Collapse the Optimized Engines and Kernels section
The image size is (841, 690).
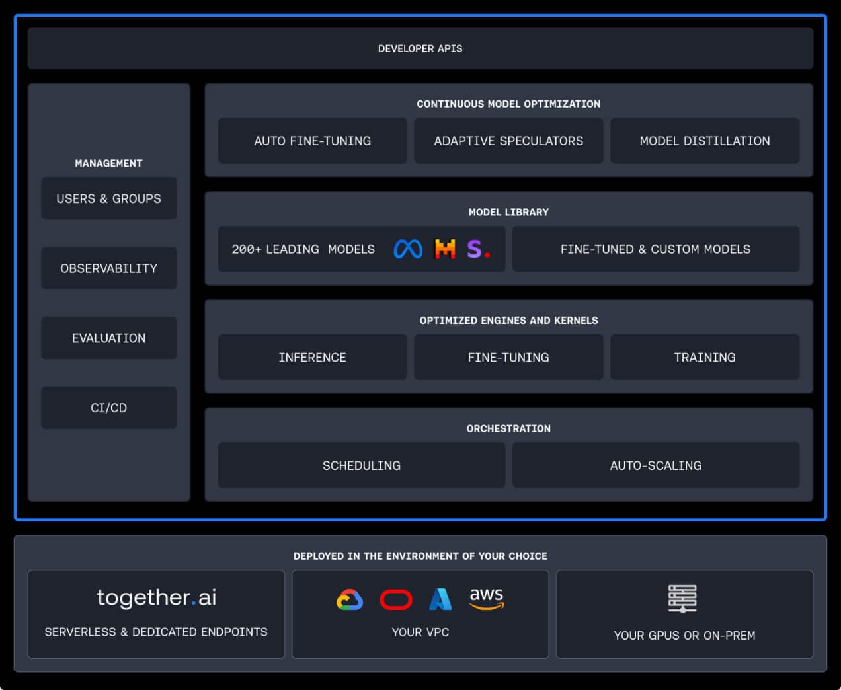click(x=508, y=320)
